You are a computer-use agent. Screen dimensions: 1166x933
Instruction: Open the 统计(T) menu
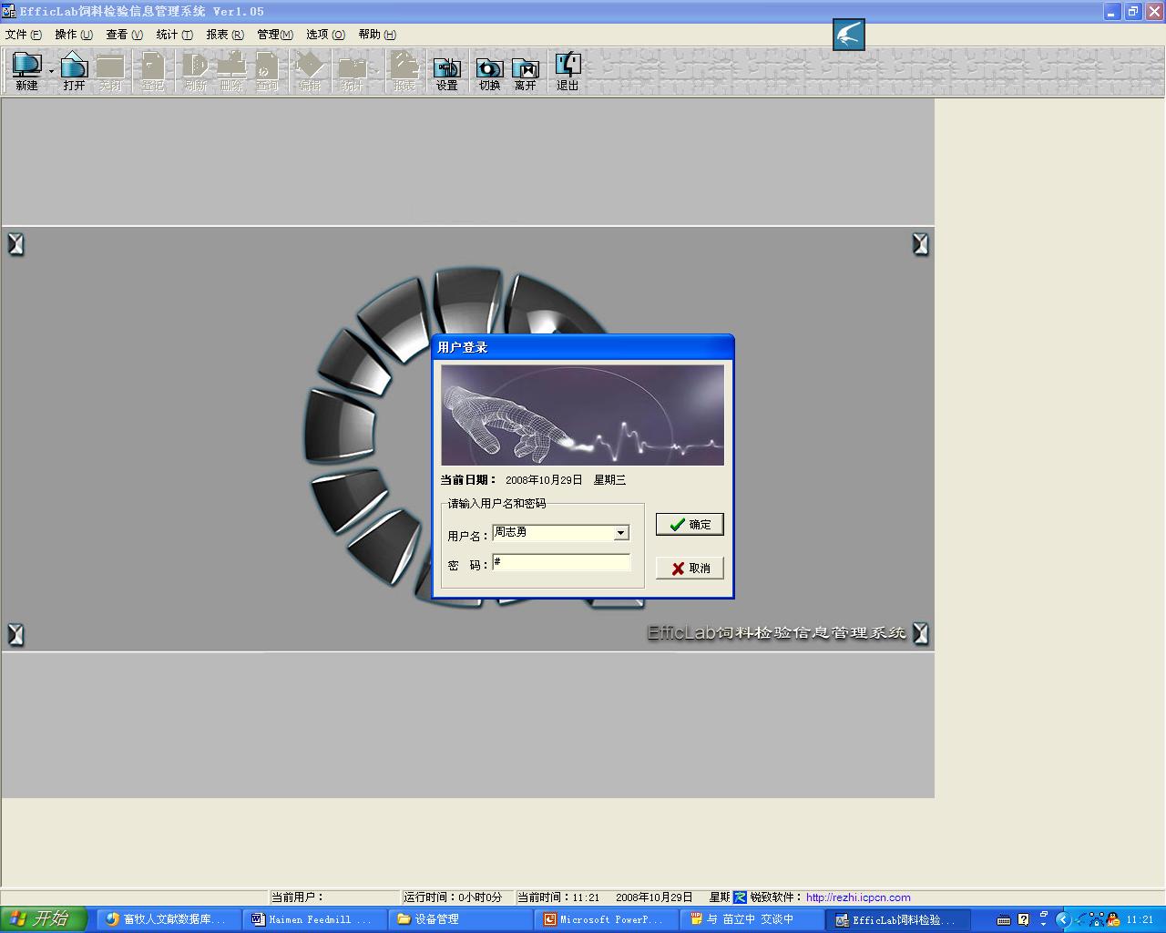(174, 35)
